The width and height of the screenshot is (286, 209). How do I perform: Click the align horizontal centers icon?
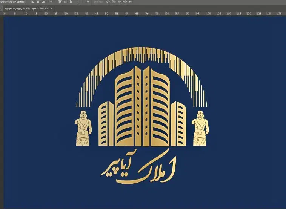(38, 2)
